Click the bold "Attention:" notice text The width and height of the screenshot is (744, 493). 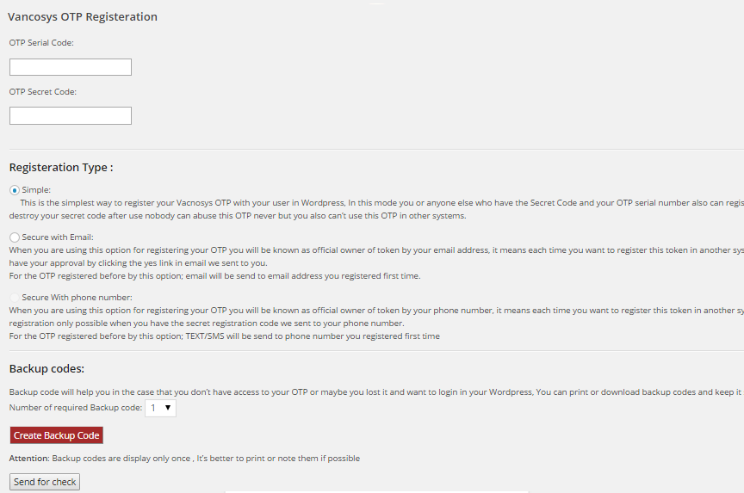coord(29,459)
